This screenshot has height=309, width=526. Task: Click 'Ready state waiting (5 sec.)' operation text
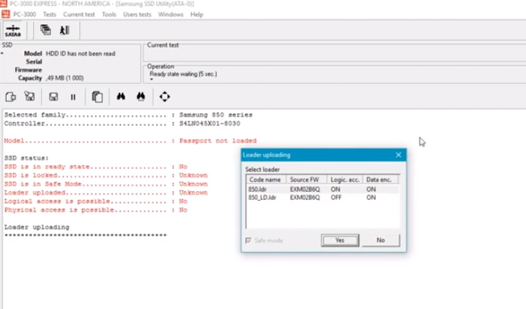coord(183,74)
